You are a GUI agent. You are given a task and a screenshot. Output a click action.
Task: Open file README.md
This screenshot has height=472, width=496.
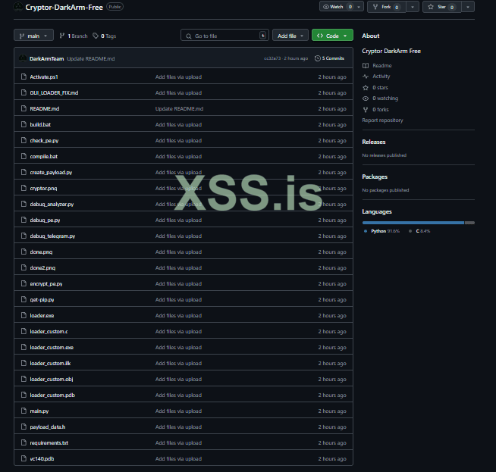tap(45, 108)
